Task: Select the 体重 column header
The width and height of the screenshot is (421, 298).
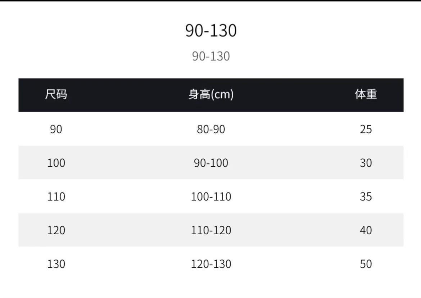Action: coord(366,95)
